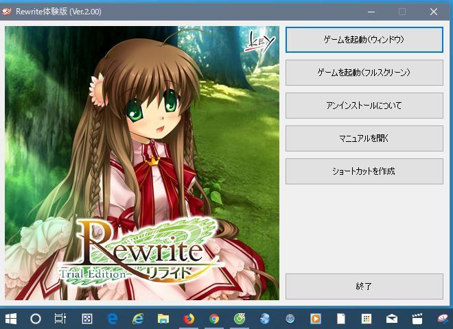Open the green circular app on taskbar
The height and width of the screenshot is (329, 453).
click(x=240, y=319)
